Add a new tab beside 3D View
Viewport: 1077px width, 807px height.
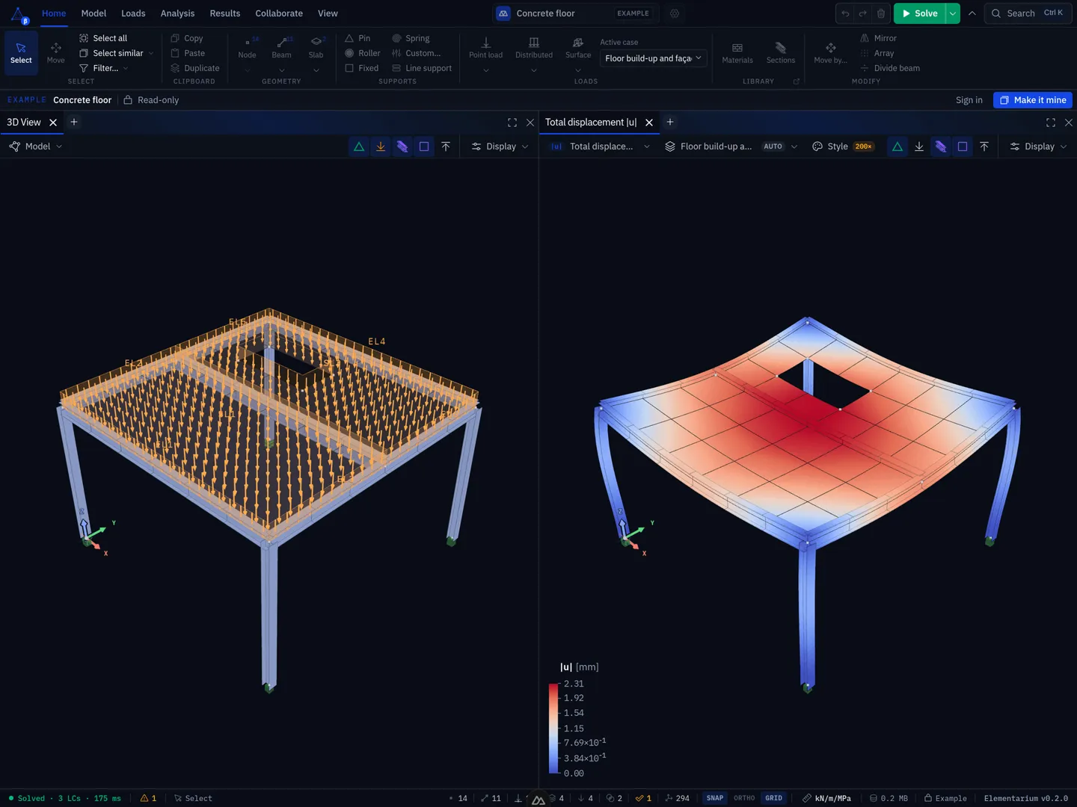coord(74,122)
